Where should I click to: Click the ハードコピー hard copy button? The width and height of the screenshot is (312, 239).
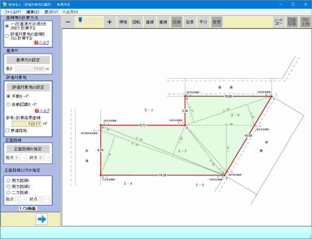coord(279,22)
